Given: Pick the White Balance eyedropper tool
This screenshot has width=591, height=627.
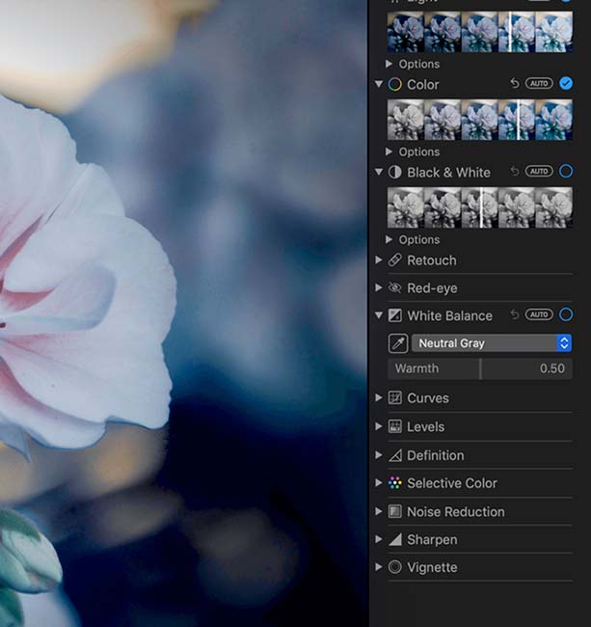Looking at the screenshot, I should [x=398, y=343].
